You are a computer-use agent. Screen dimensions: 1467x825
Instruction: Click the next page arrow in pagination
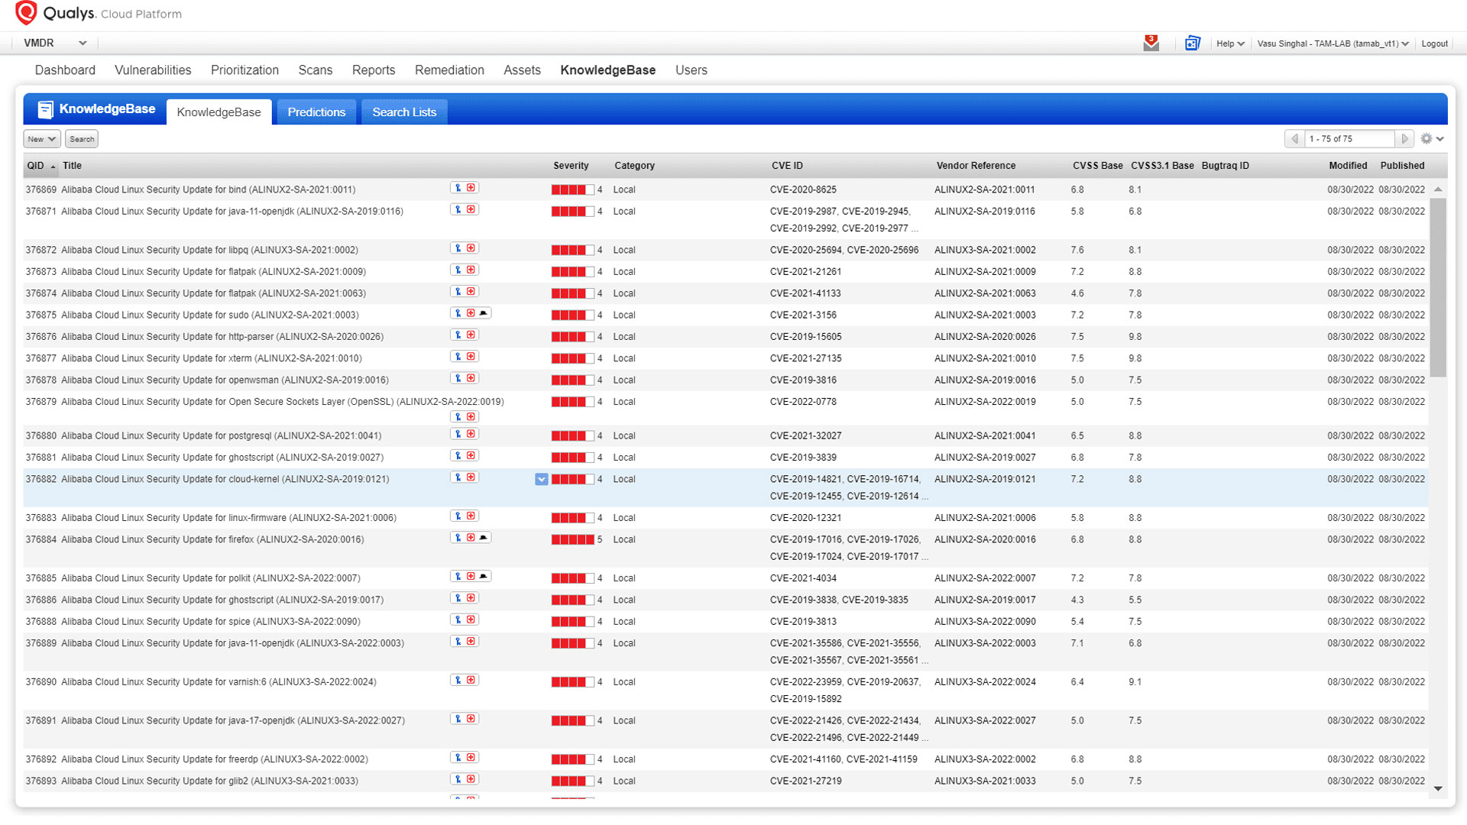(x=1405, y=138)
